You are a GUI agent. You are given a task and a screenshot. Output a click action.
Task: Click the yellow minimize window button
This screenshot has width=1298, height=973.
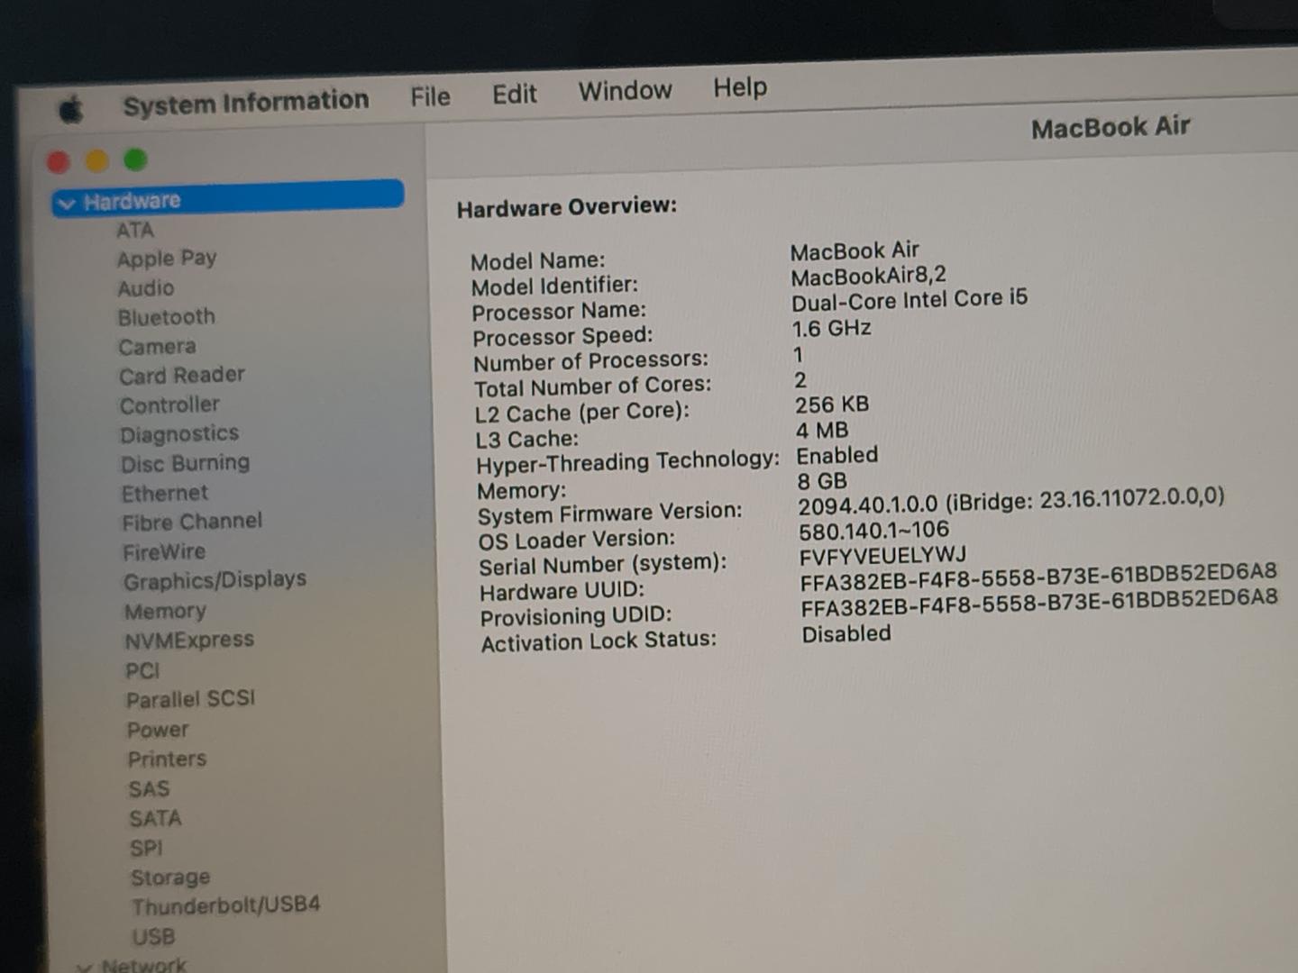pos(97,161)
